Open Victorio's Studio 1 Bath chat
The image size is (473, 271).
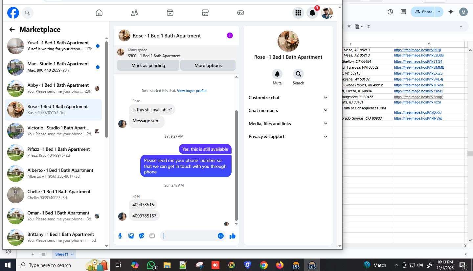click(x=53, y=131)
